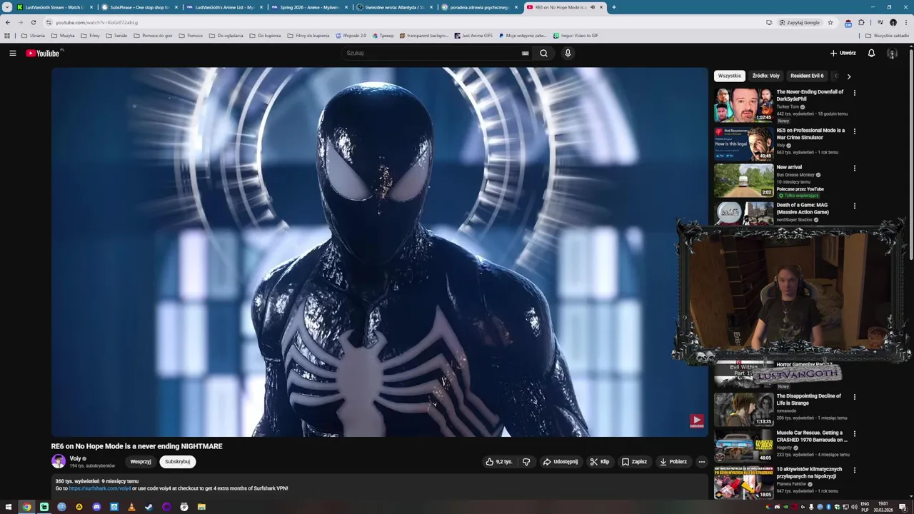Open the Seriale bookmarks folder
The height and width of the screenshot is (514, 914).
click(x=116, y=36)
